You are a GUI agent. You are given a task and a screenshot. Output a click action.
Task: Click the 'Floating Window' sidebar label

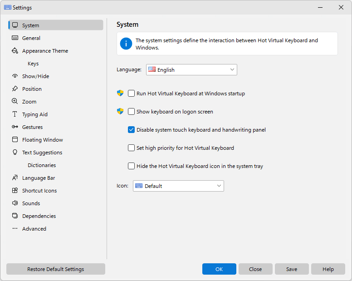click(43, 140)
